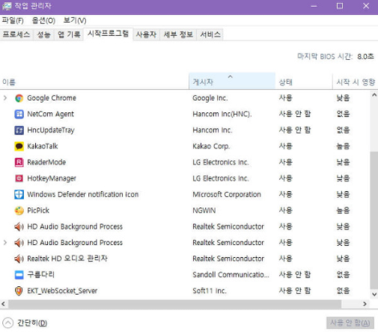Switch to the 세부 정보 tab

tap(178, 34)
